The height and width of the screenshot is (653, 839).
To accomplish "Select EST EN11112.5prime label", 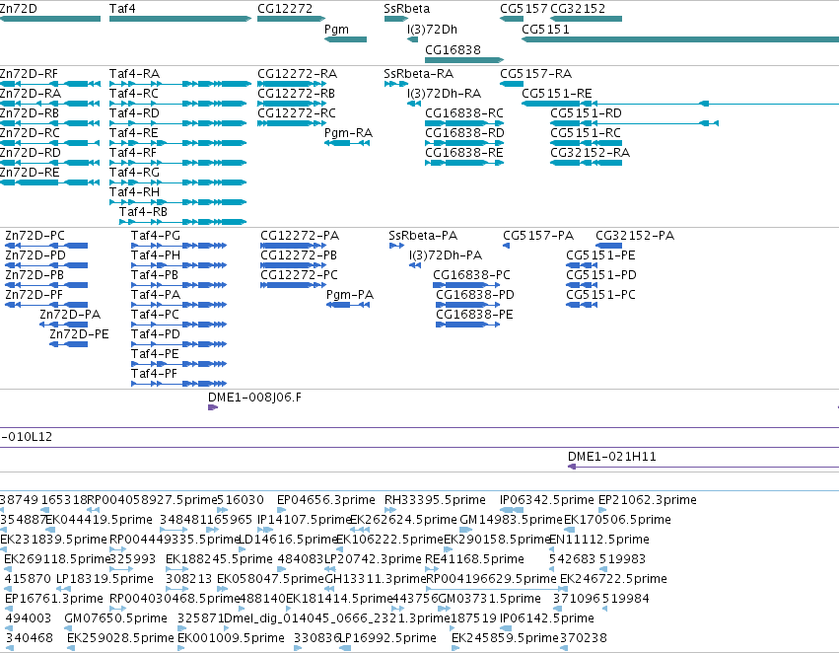I will click(599, 540).
